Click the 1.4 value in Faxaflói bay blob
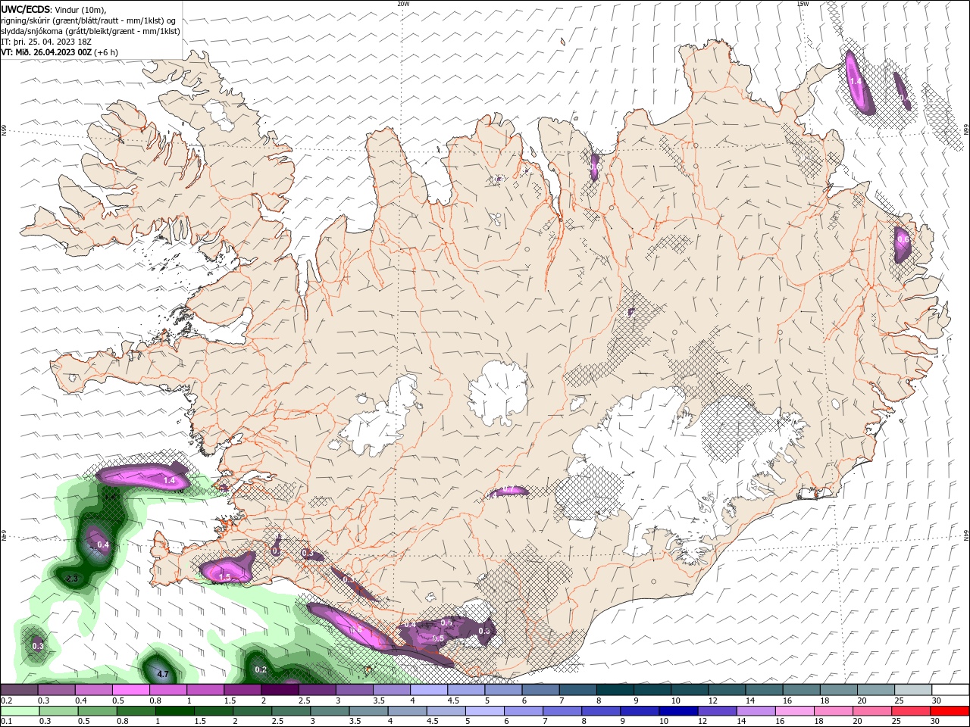970x727 pixels. pos(169,480)
